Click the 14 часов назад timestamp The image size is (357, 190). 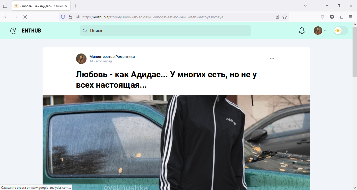pos(101,61)
